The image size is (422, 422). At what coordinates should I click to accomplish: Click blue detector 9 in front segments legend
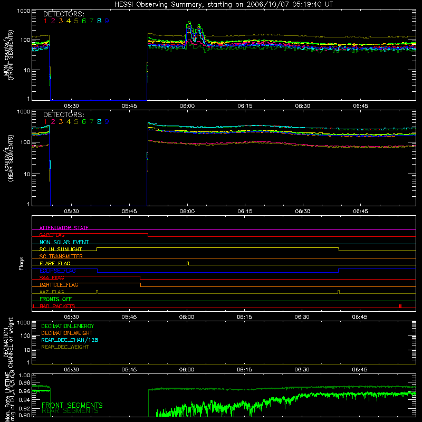coord(107,21)
